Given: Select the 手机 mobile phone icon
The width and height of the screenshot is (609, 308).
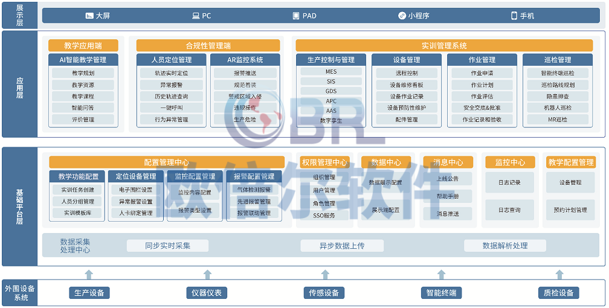Looking at the screenshot, I should 514,16.
